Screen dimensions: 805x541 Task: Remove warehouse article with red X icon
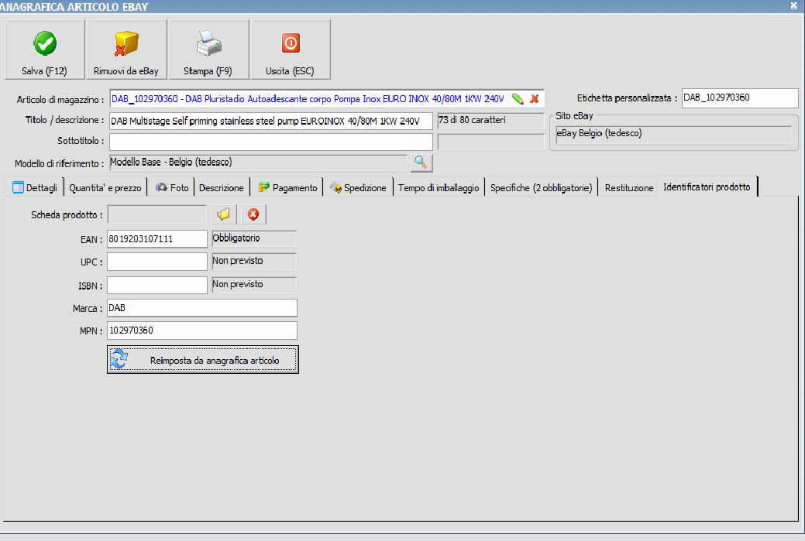tap(535, 99)
